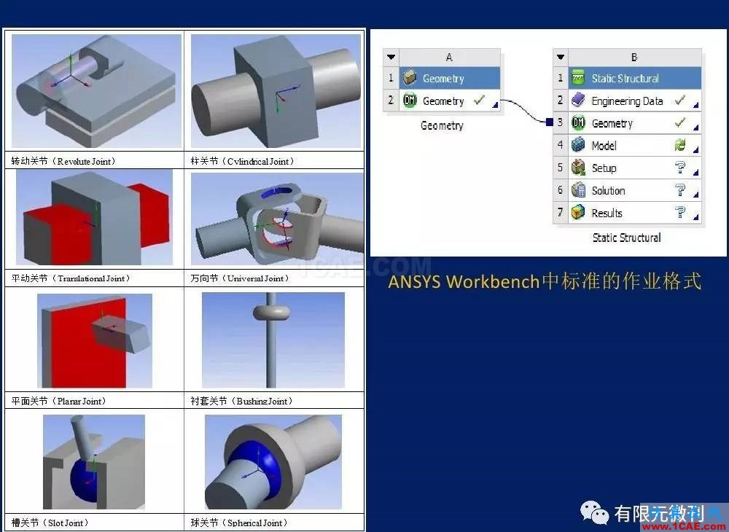Click row number 2 in system A
The height and width of the screenshot is (532, 729).
391,100
